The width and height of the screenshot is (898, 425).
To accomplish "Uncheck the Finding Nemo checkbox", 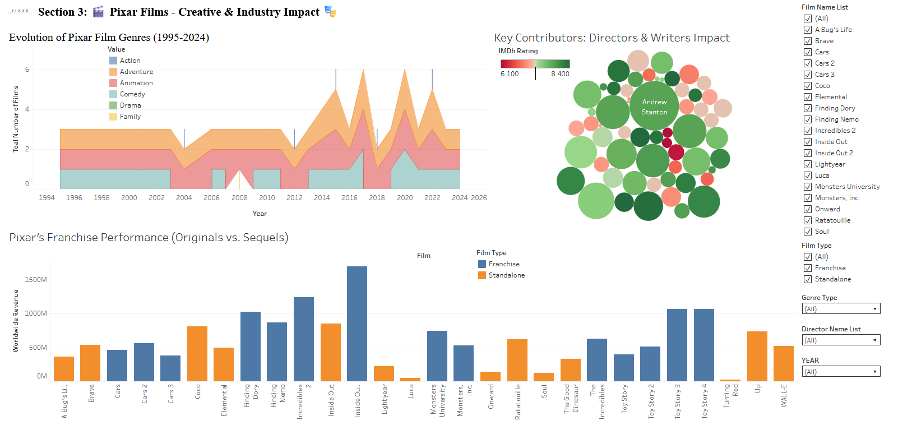I will click(x=808, y=119).
